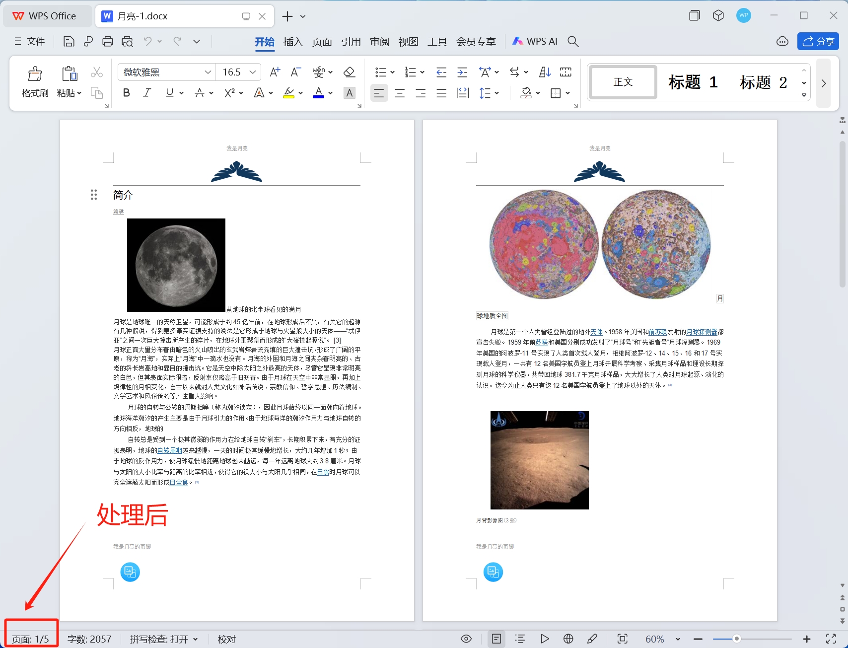848x648 pixels.
Task: Click the 分享 button
Action: click(817, 41)
